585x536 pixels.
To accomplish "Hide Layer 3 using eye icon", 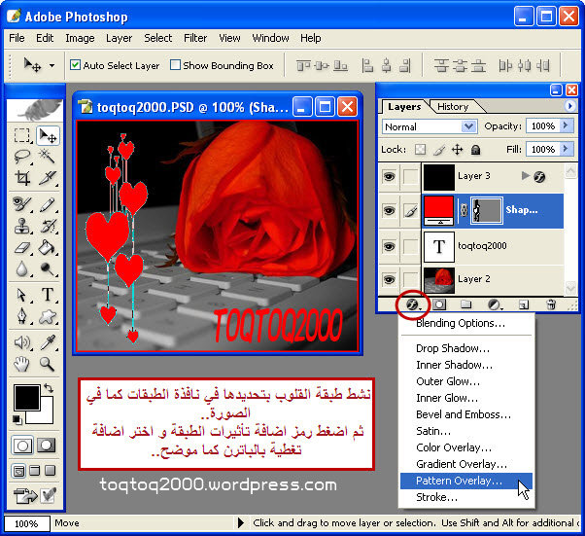I will click(389, 176).
